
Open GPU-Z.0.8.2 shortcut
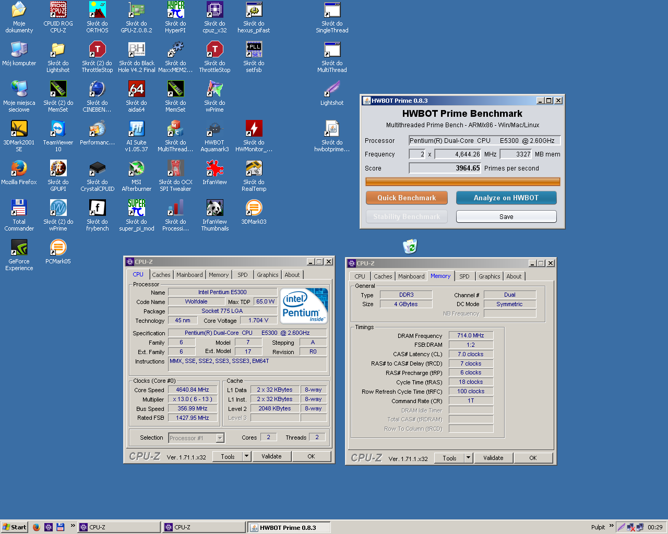[x=136, y=17]
